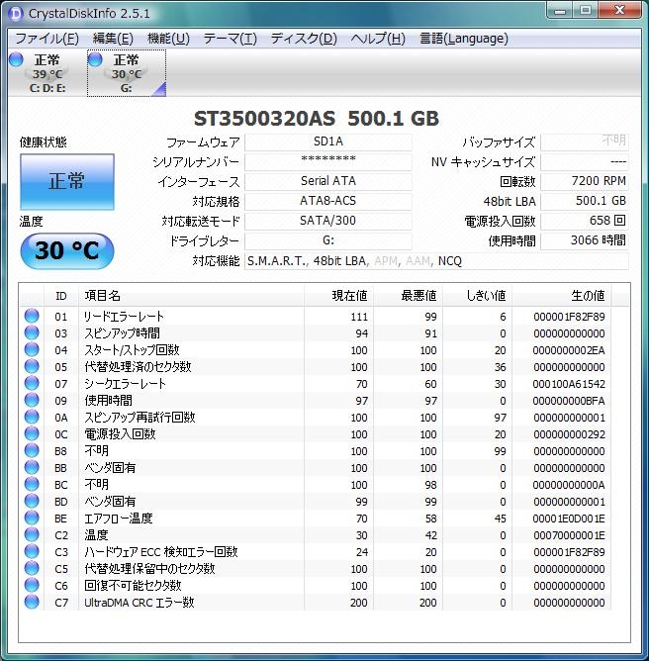Click the ID column header
This screenshot has width=649, height=661.
[x=61, y=296]
